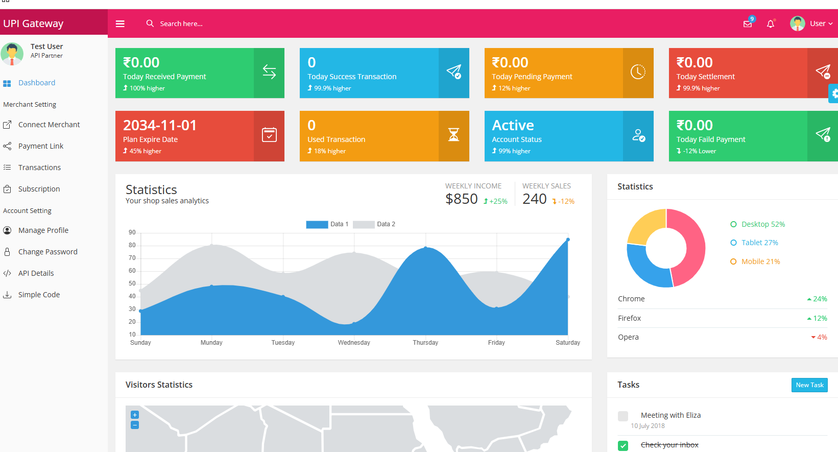Open the User dropdown menu
The height and width of the screenshot is (452, 838).
pyautogui.click(x=812, y=23)
